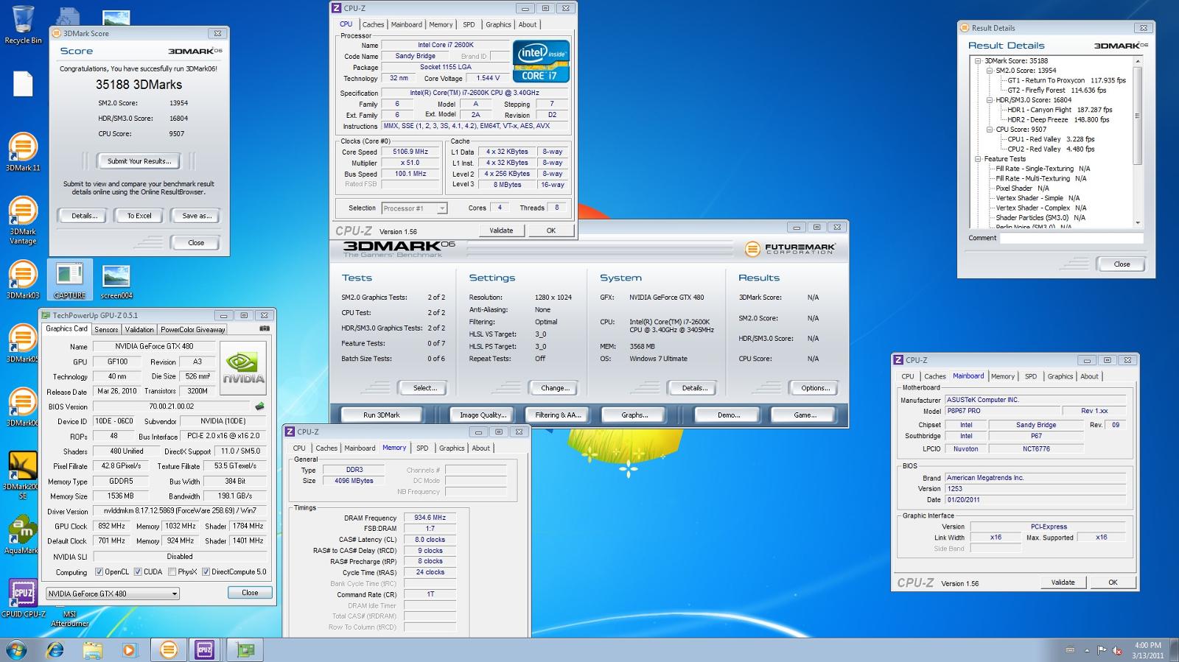The height and width of the screenshot is (662, 1179).
Task: Select the blank document desktop icon
Action: [23, 84]
